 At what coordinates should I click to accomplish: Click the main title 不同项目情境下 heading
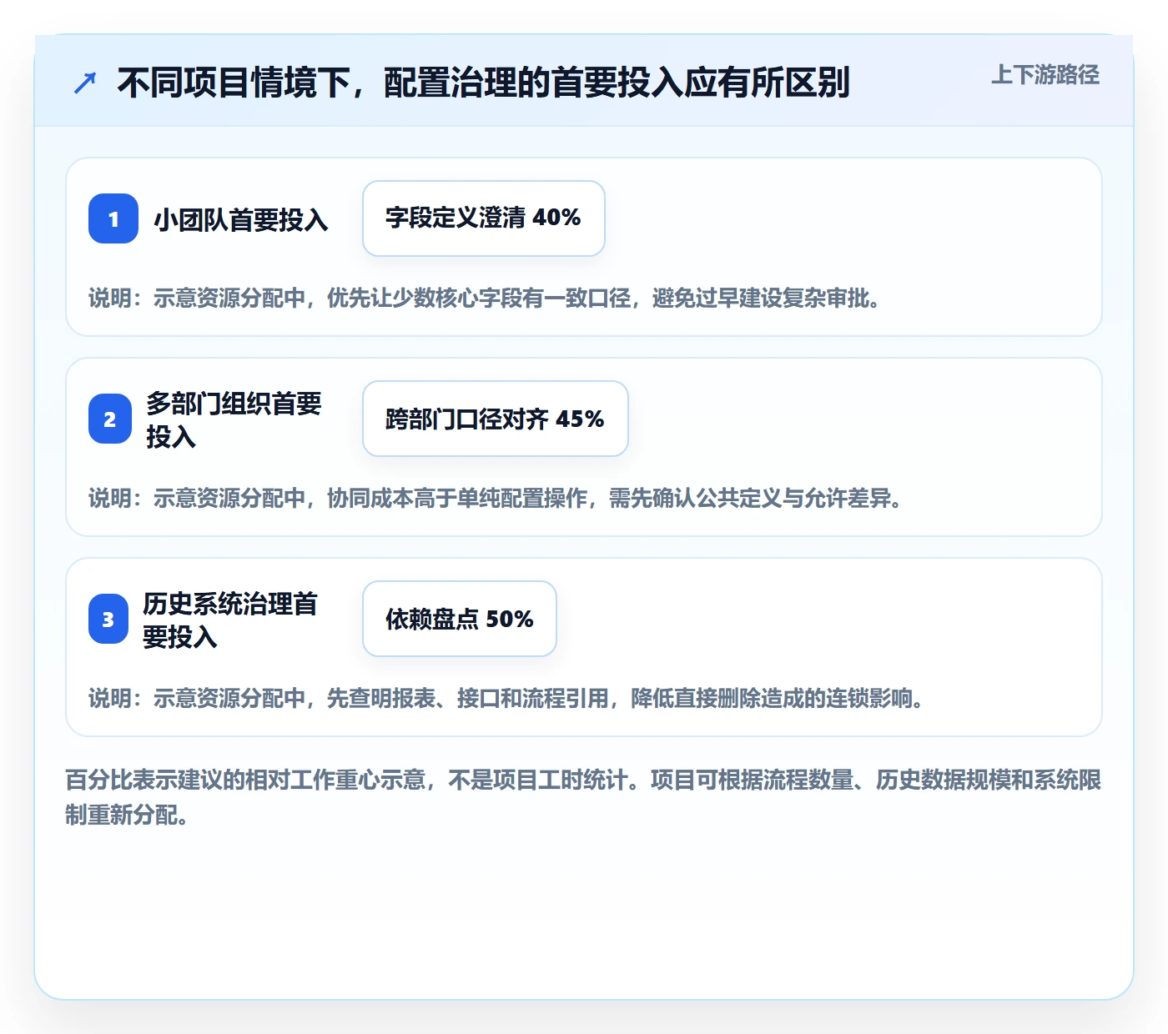(x=483, y=83)
